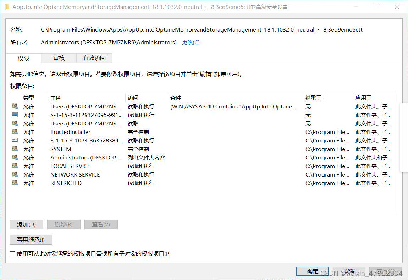Click the WIN://SYSAPPID Contains condition cell
This screenshot has height=280, width=408.
[x=233, y=107]
